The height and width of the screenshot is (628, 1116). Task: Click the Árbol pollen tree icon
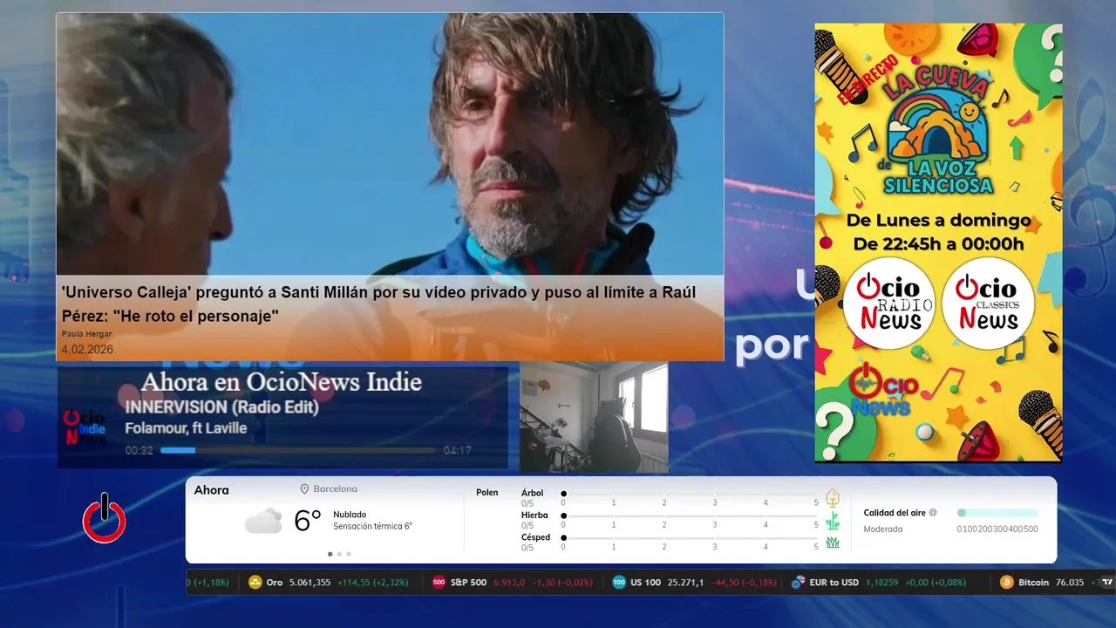pos(833,498)
